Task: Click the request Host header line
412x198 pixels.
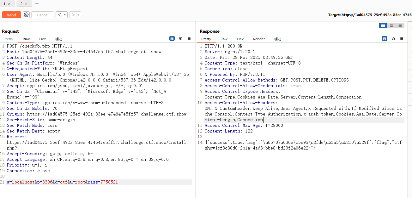Action: click(84, 52)
